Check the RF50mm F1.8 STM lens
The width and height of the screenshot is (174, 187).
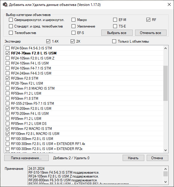[7, 99]
